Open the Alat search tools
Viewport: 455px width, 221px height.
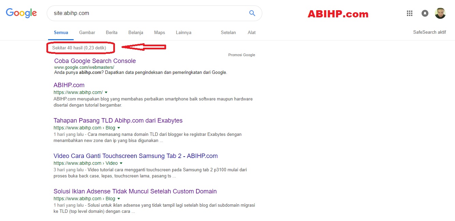pos(252,33)
